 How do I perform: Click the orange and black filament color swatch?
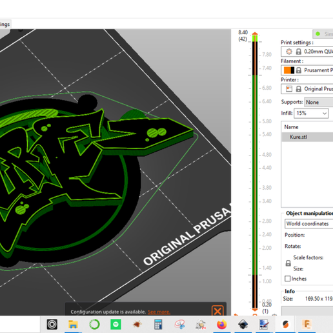click(x=289, y=70)
